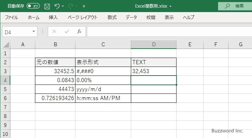Select row 5 header
Screen dimensions: 252x138
(x=5, y=89)
